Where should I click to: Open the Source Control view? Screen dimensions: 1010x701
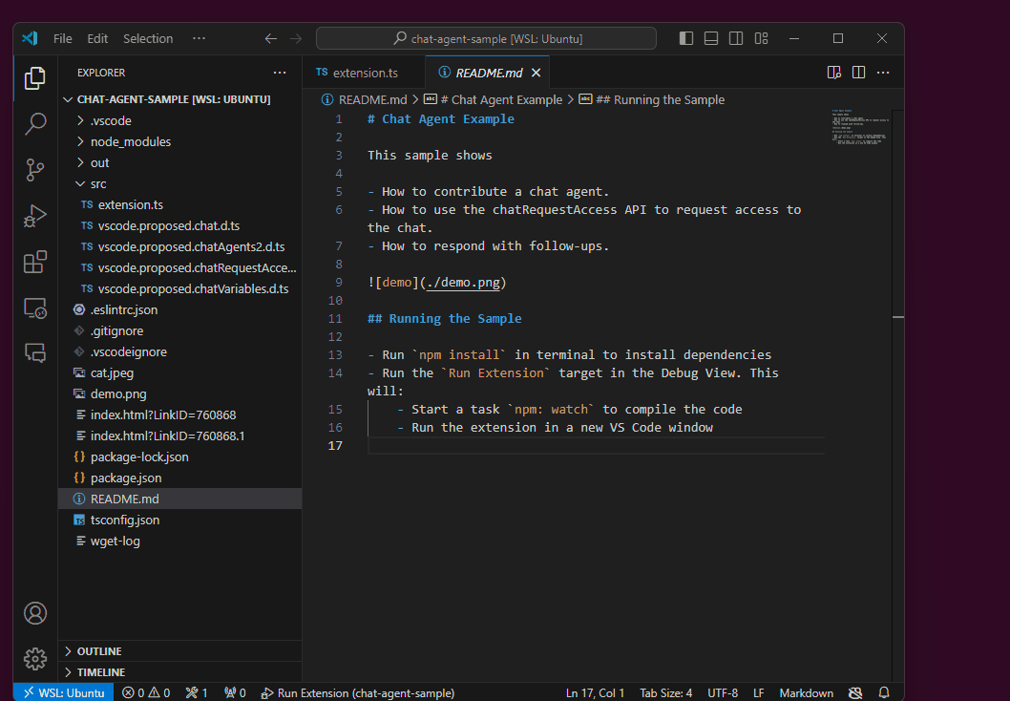[x=35, y=170]
